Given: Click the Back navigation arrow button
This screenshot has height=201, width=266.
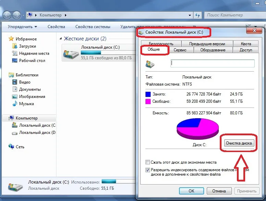Looking at the screenshot, I should pos(8,15).
